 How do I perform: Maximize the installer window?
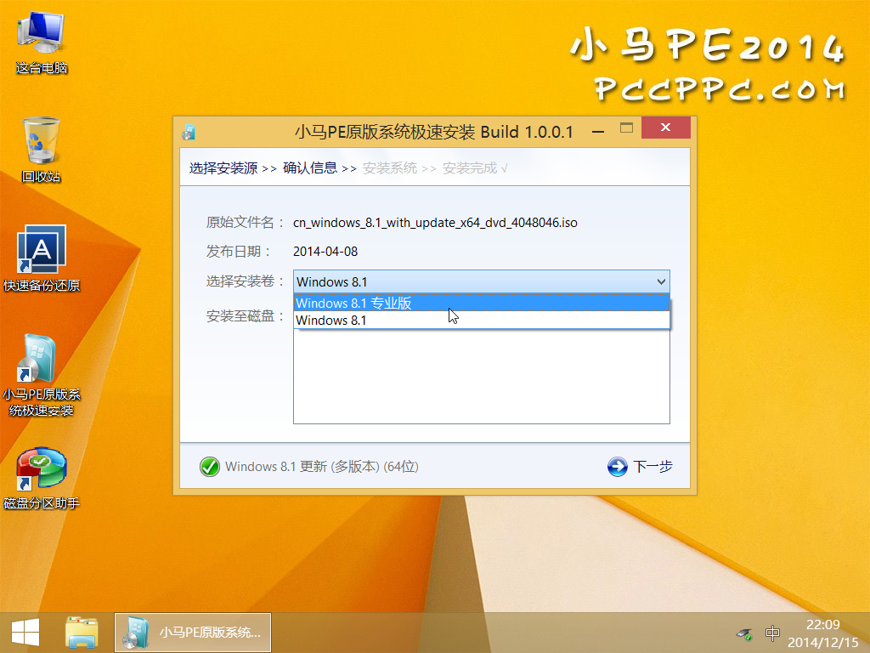coord(626,128)
